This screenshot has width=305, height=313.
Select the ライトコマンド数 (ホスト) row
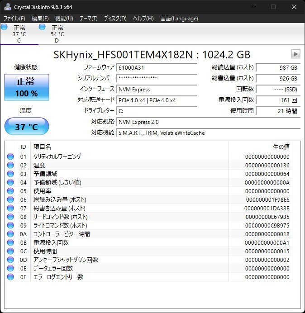pos(148,225)
